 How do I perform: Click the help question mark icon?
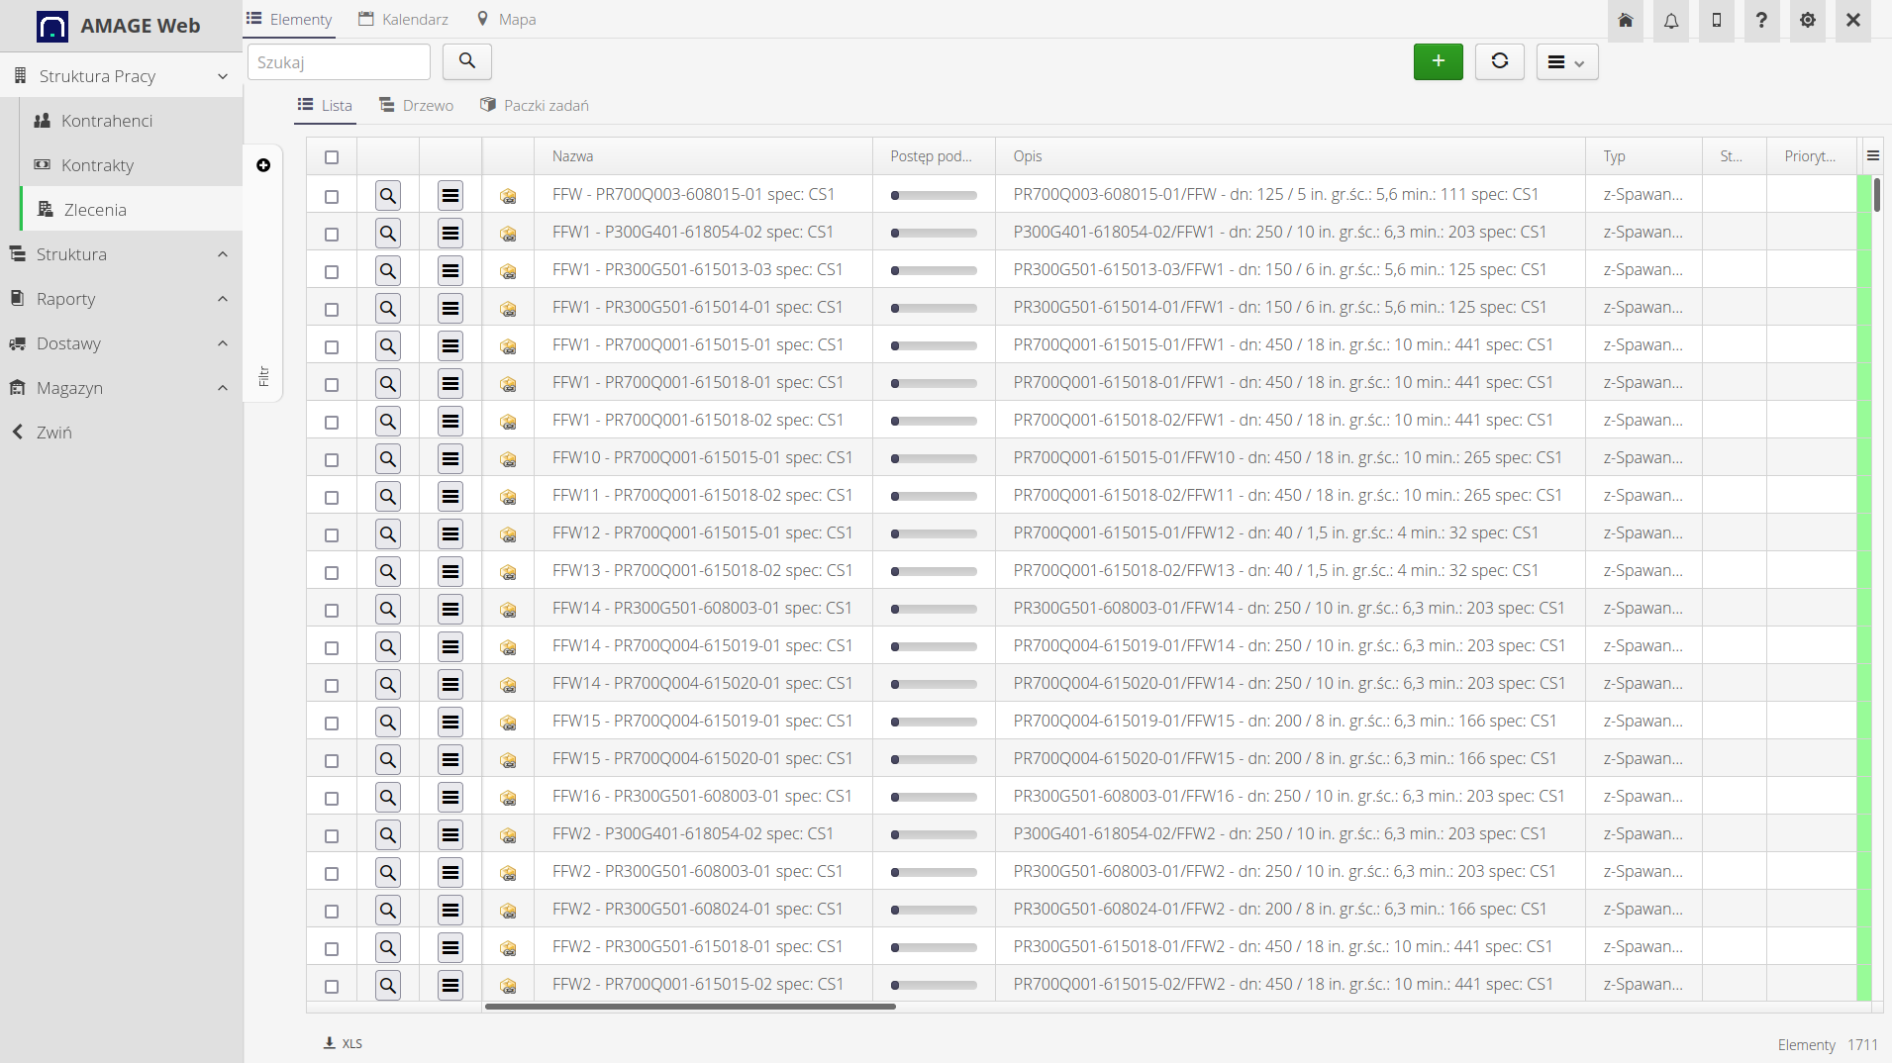coord(1761,21)
